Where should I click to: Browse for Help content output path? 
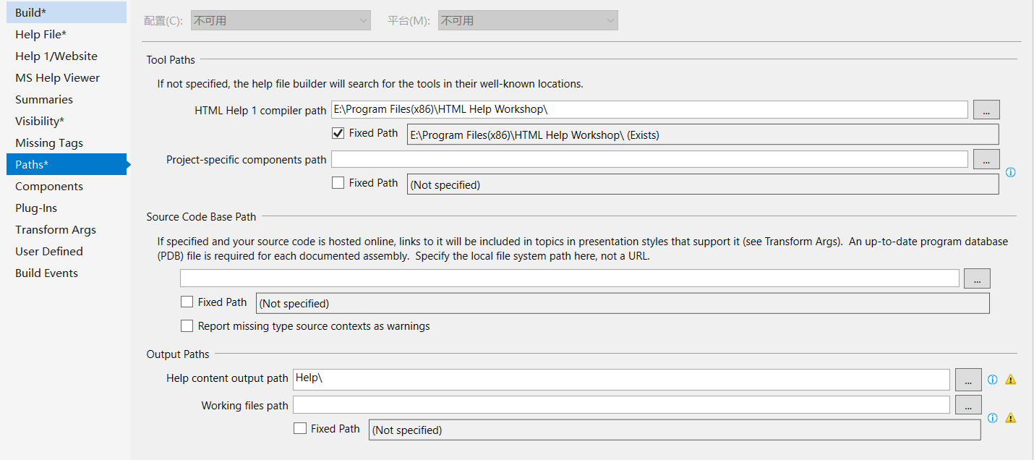coord(968,380)
